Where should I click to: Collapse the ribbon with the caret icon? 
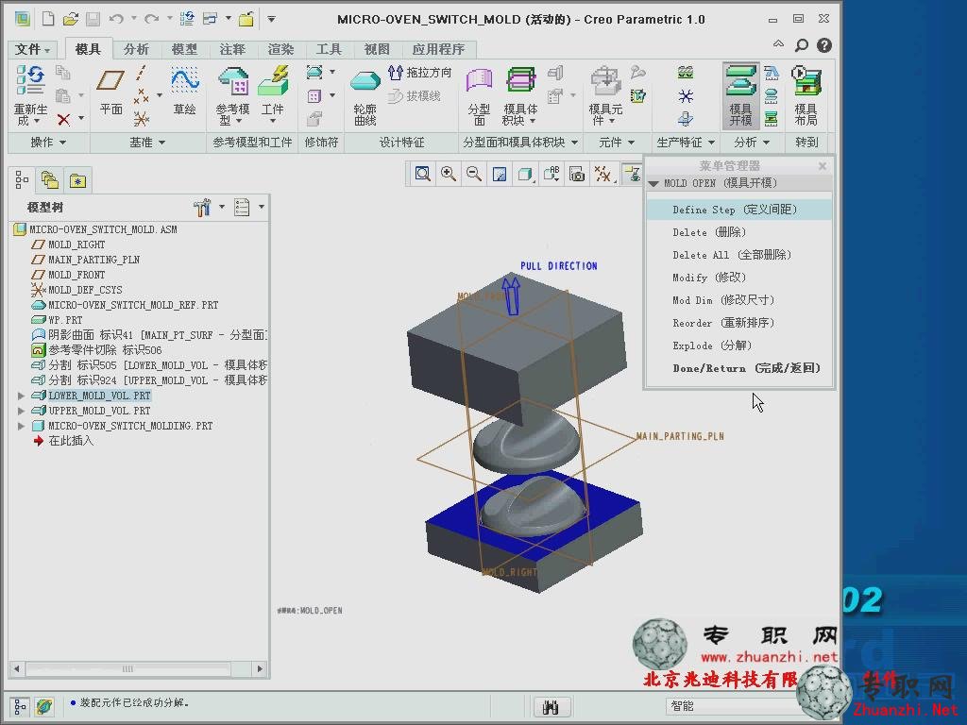pyautogui.click(x=778, y=44)
